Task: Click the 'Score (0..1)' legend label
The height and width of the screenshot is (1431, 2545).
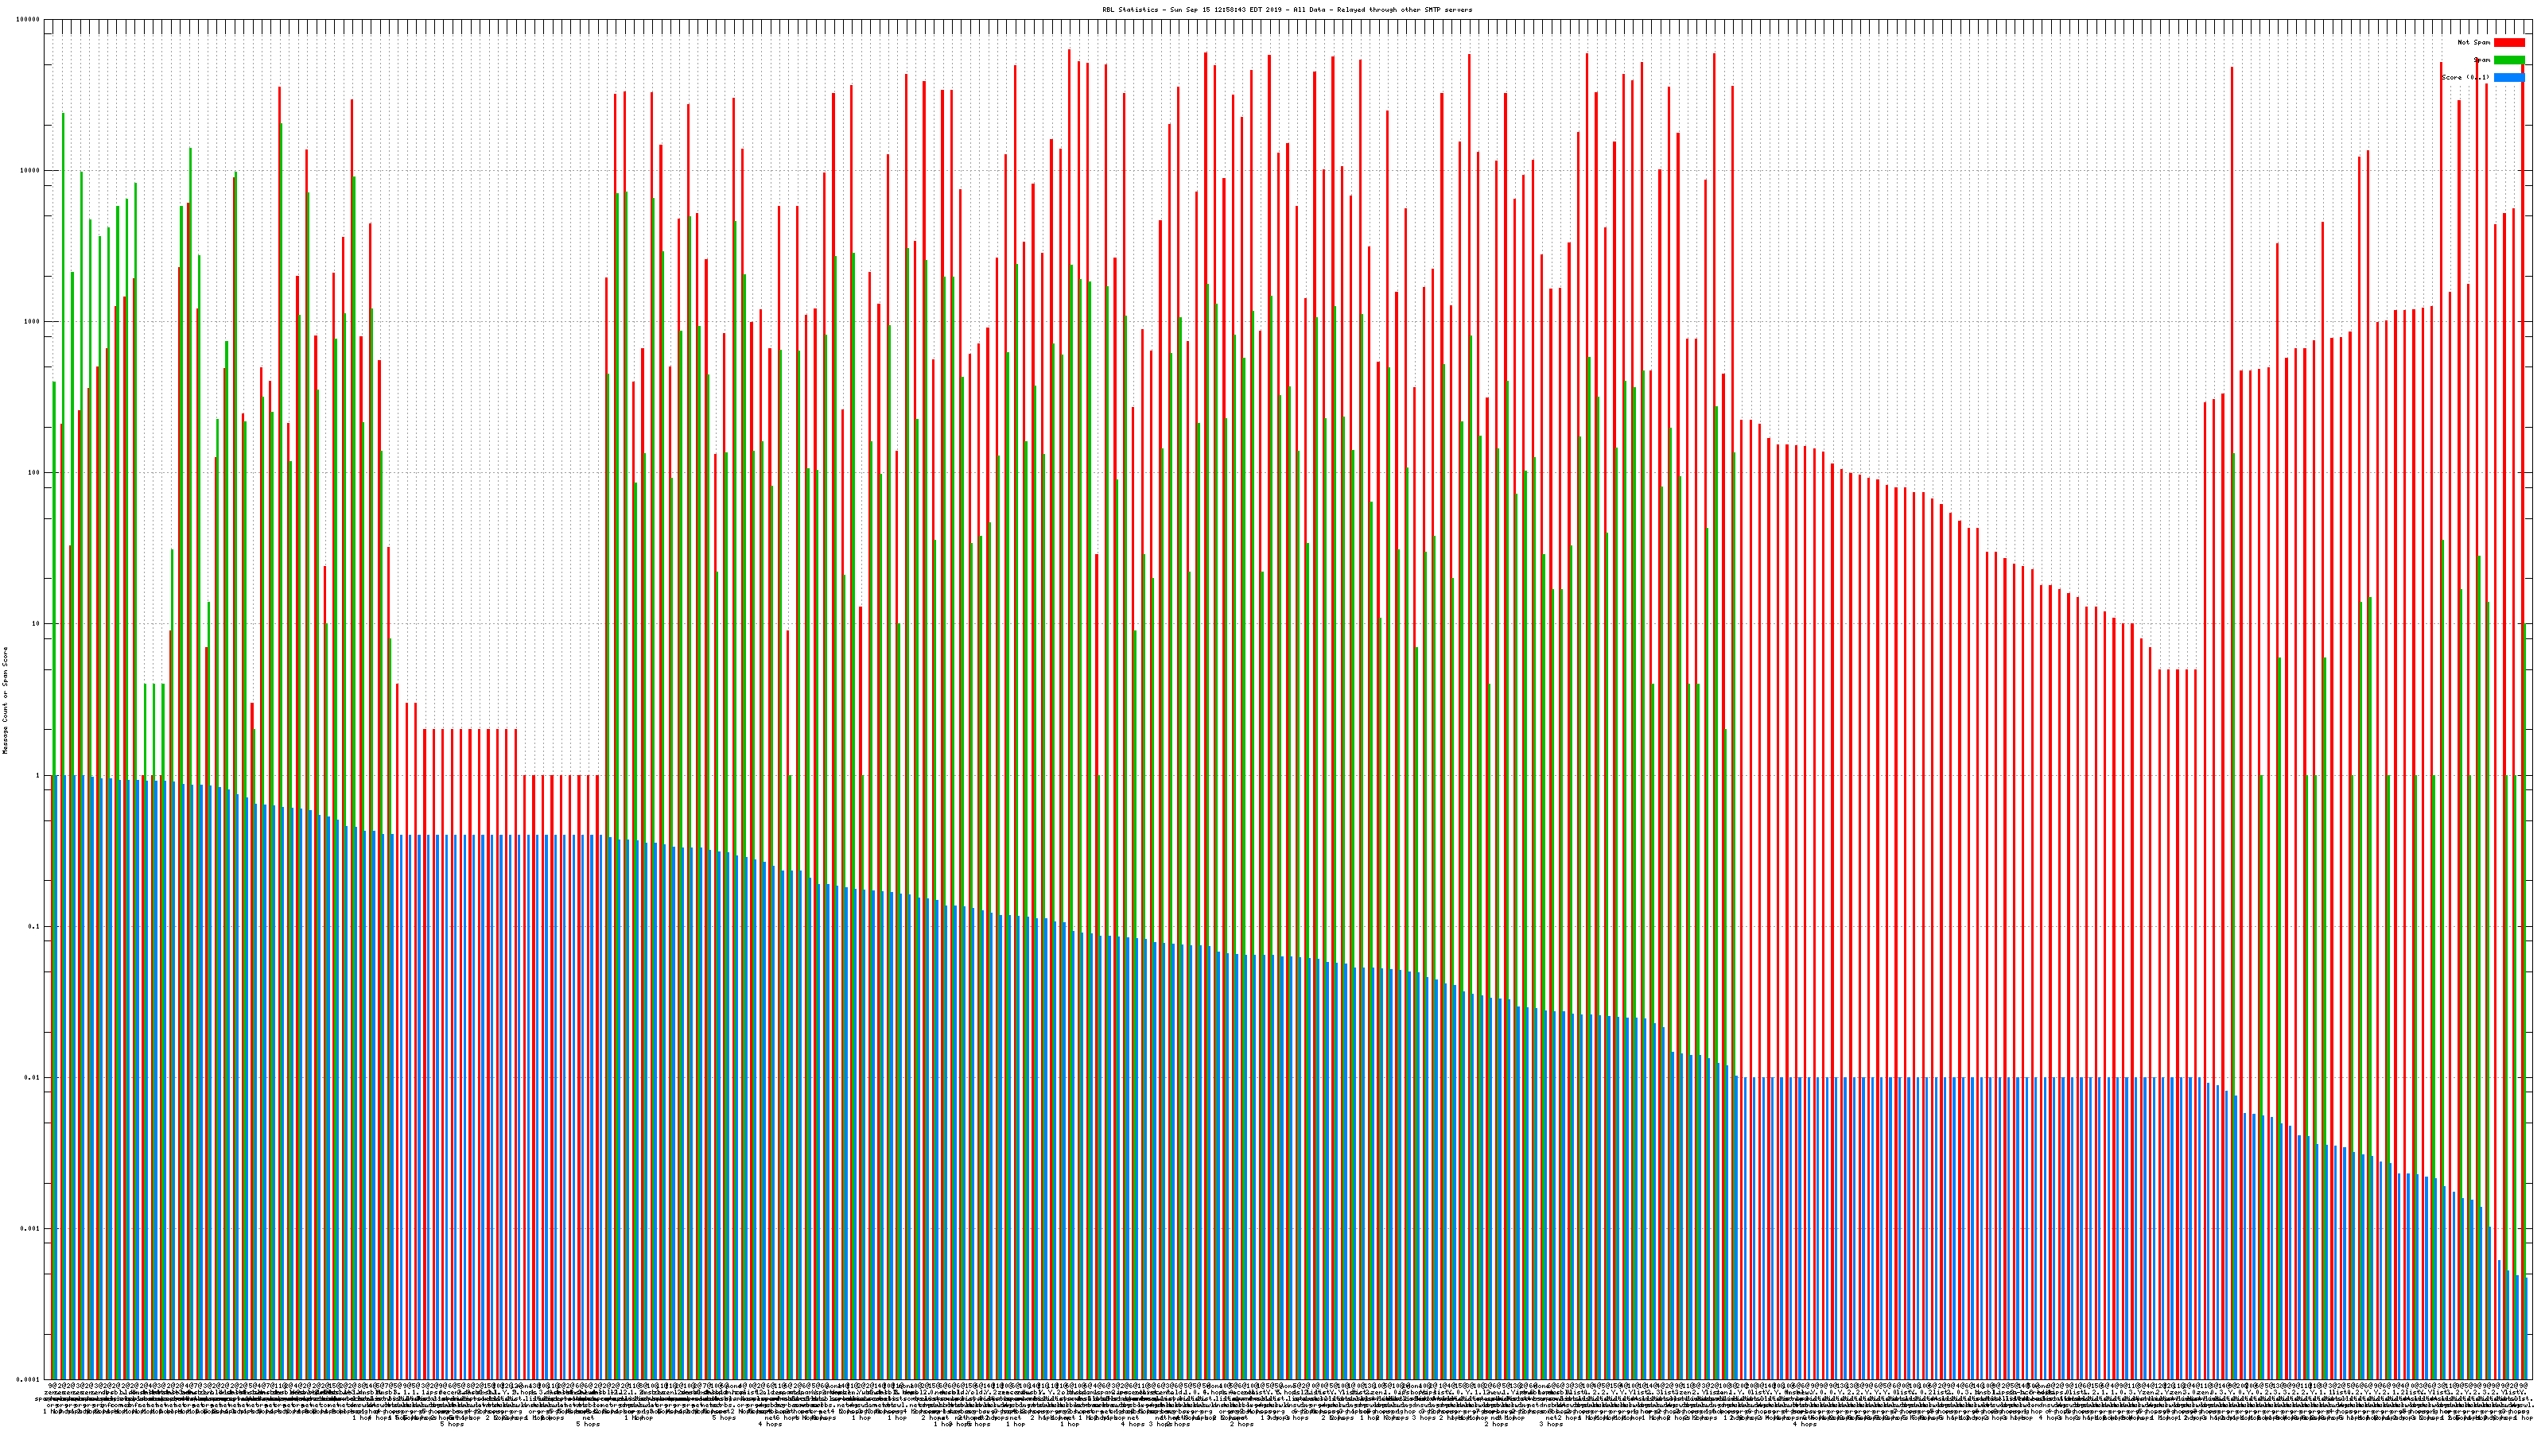Action: tap(2465, 77)
